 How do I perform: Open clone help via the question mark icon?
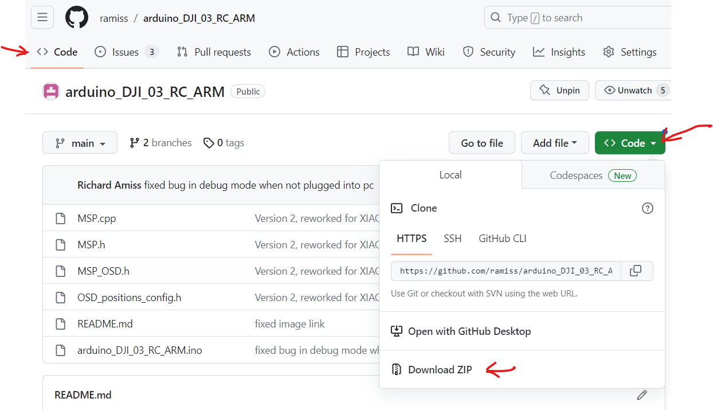[648, 208]
